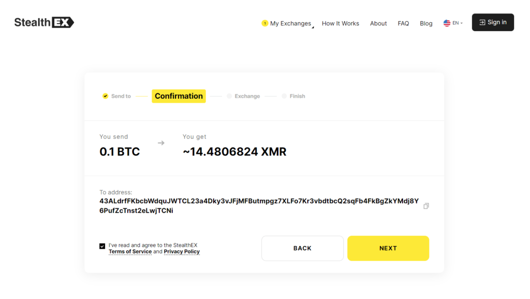Open the Blog page
530x299 pixels.
(x=426, y=24)
